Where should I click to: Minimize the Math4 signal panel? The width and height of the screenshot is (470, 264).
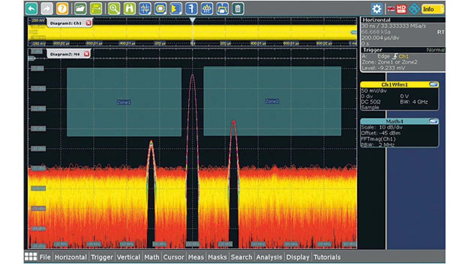pos(434,121)
